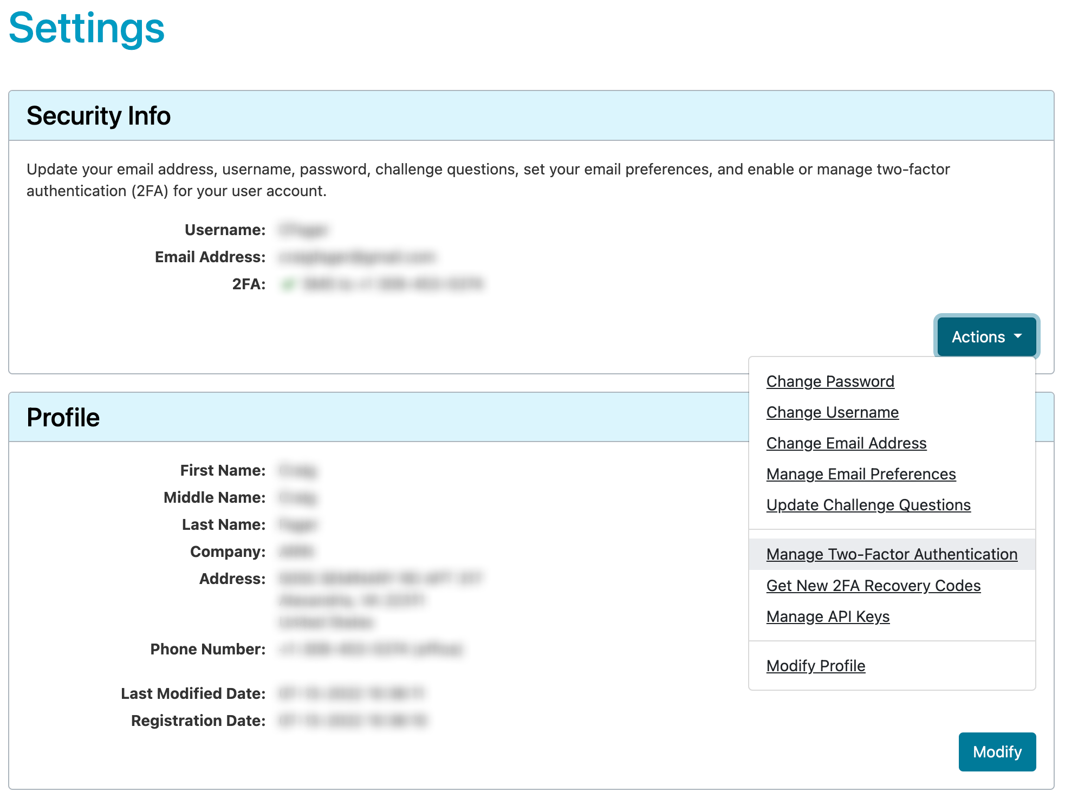Click the Profile section header tab
This screenshot has width=1065, height=798.
[x=63, y=418]
